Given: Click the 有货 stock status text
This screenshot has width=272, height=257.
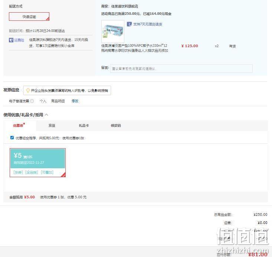Looking at the screenshot, I should click(x=232, y=46).
